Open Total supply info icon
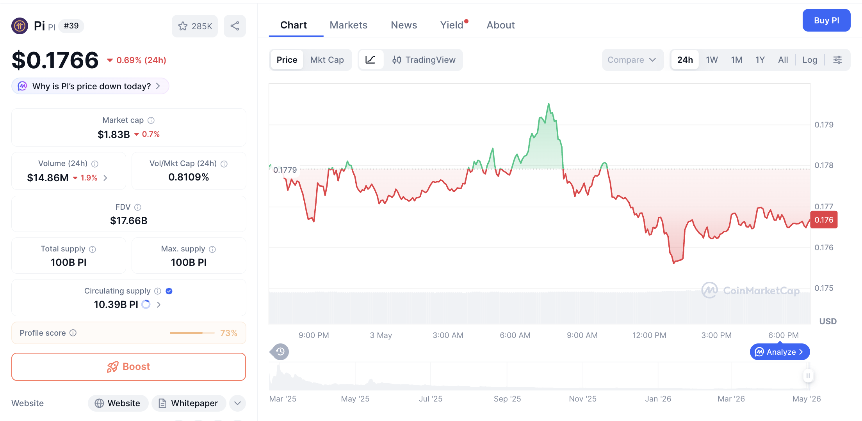 [93, 249]
